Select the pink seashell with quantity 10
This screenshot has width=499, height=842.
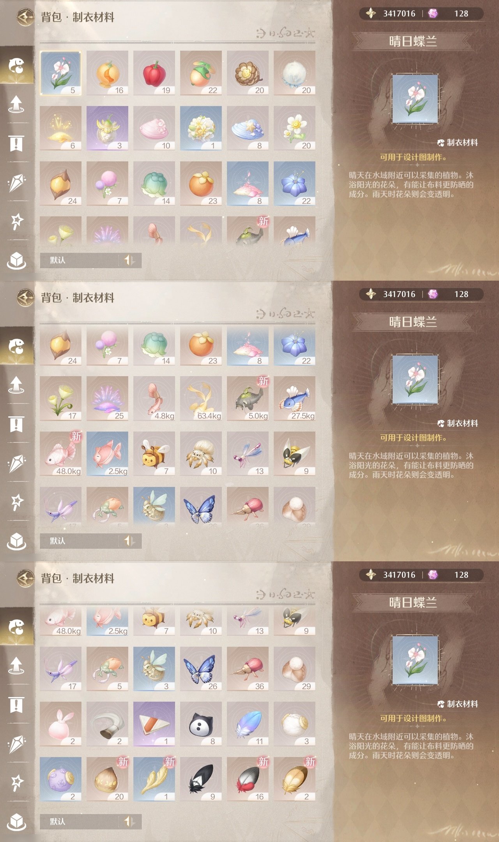pyautogui.click(x=154, y=128)
